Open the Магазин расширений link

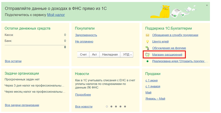click(167, 55)
